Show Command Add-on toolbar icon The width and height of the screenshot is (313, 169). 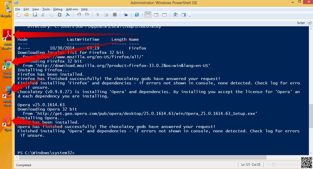tap(184, 15)
